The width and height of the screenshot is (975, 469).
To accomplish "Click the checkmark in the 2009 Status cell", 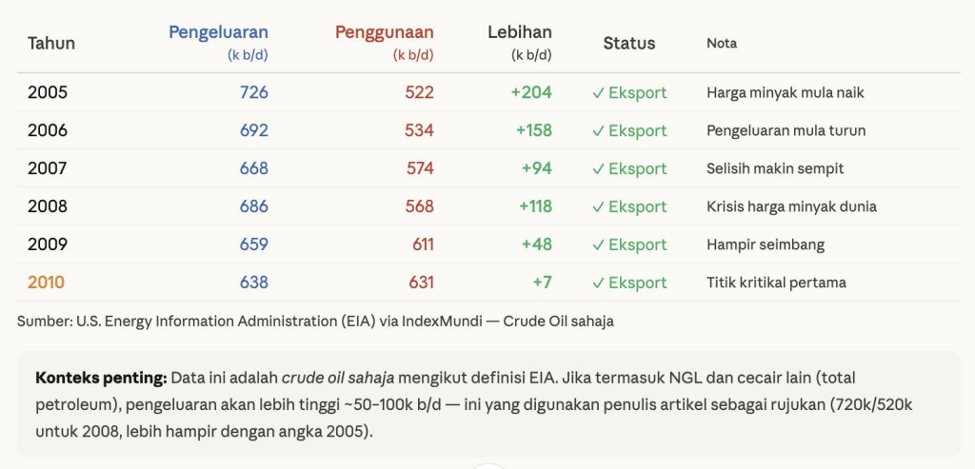I will [x=598, y=245].
